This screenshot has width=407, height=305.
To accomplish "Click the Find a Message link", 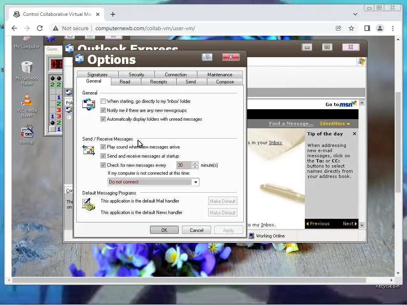I will (291, 124).
